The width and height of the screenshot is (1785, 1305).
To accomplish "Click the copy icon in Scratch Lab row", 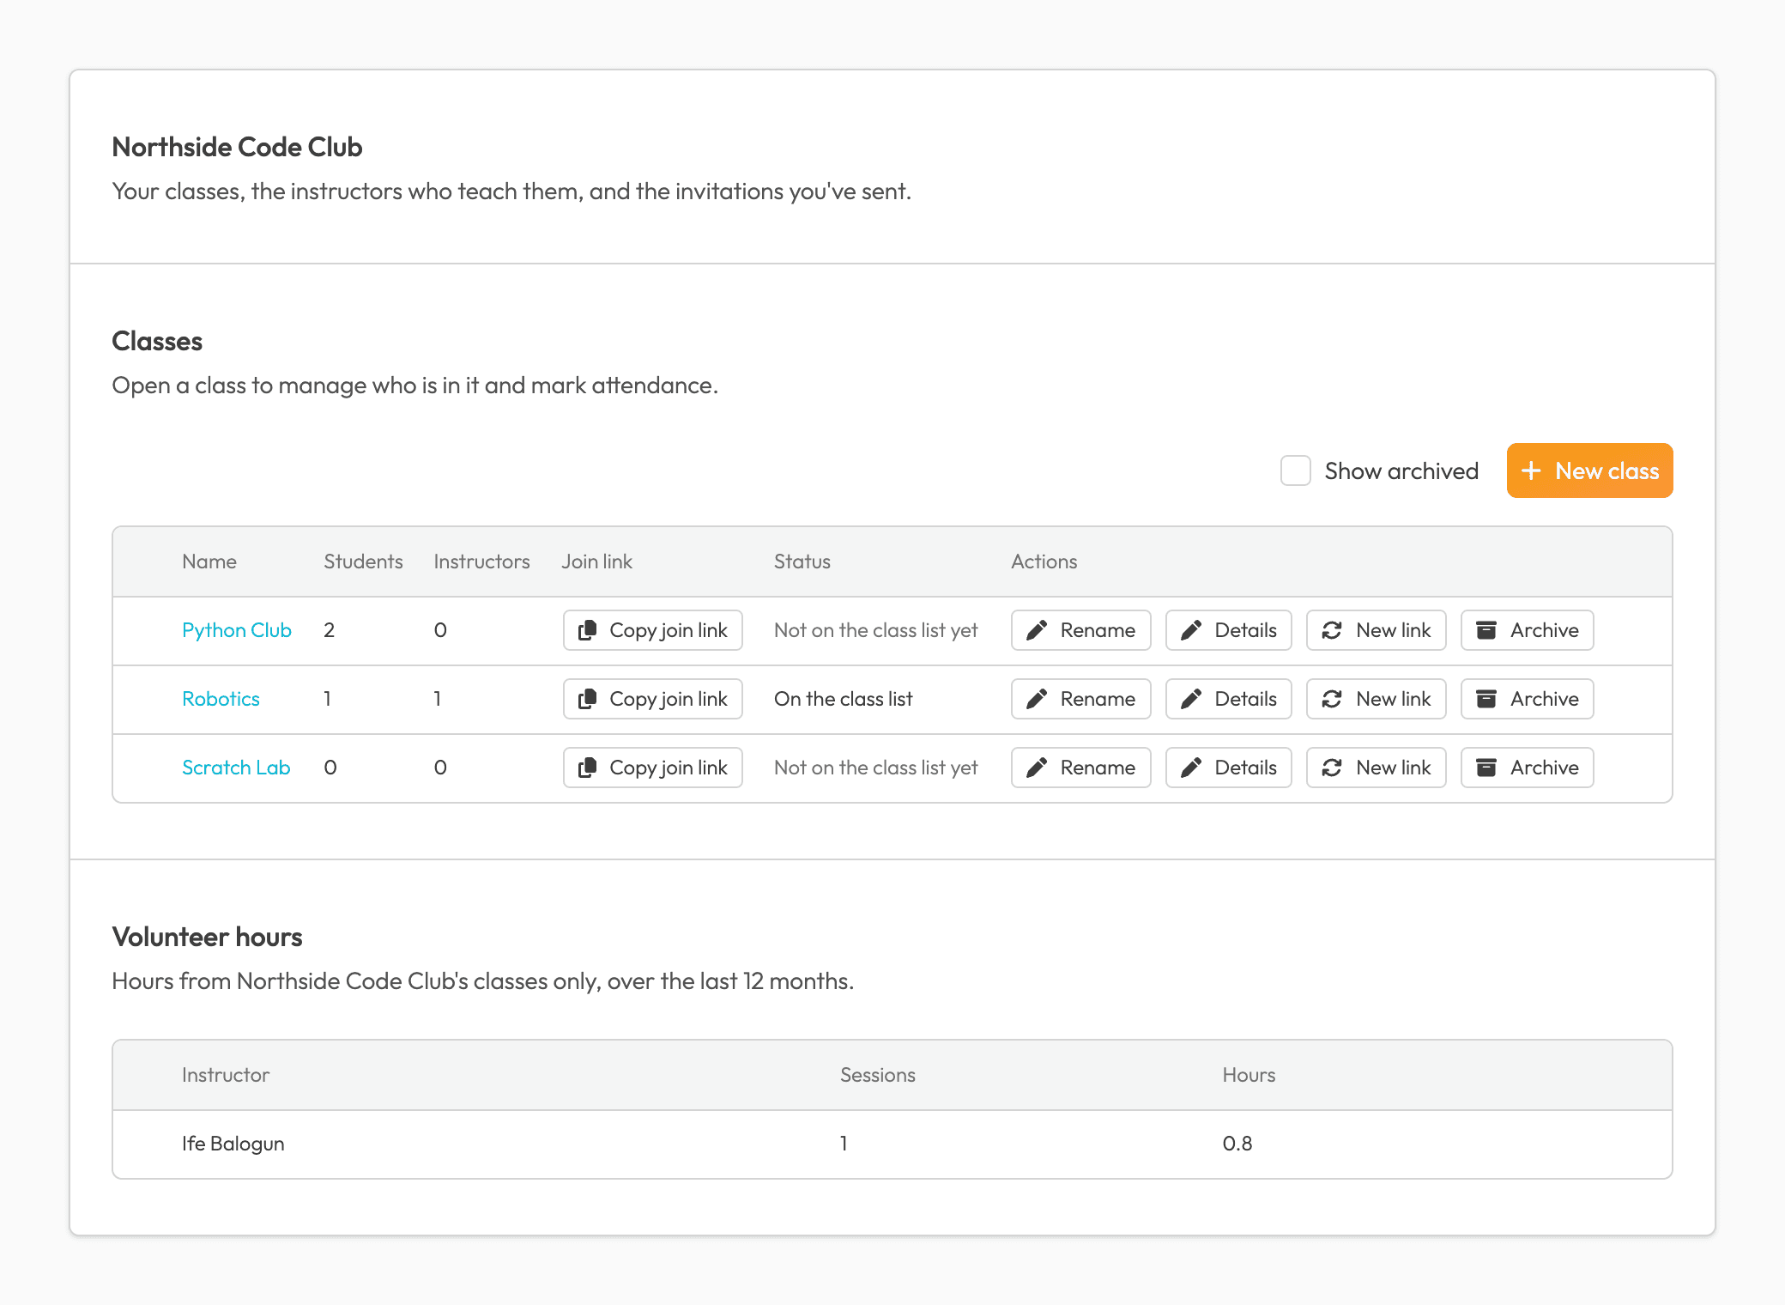I will [x=587, y=768].
